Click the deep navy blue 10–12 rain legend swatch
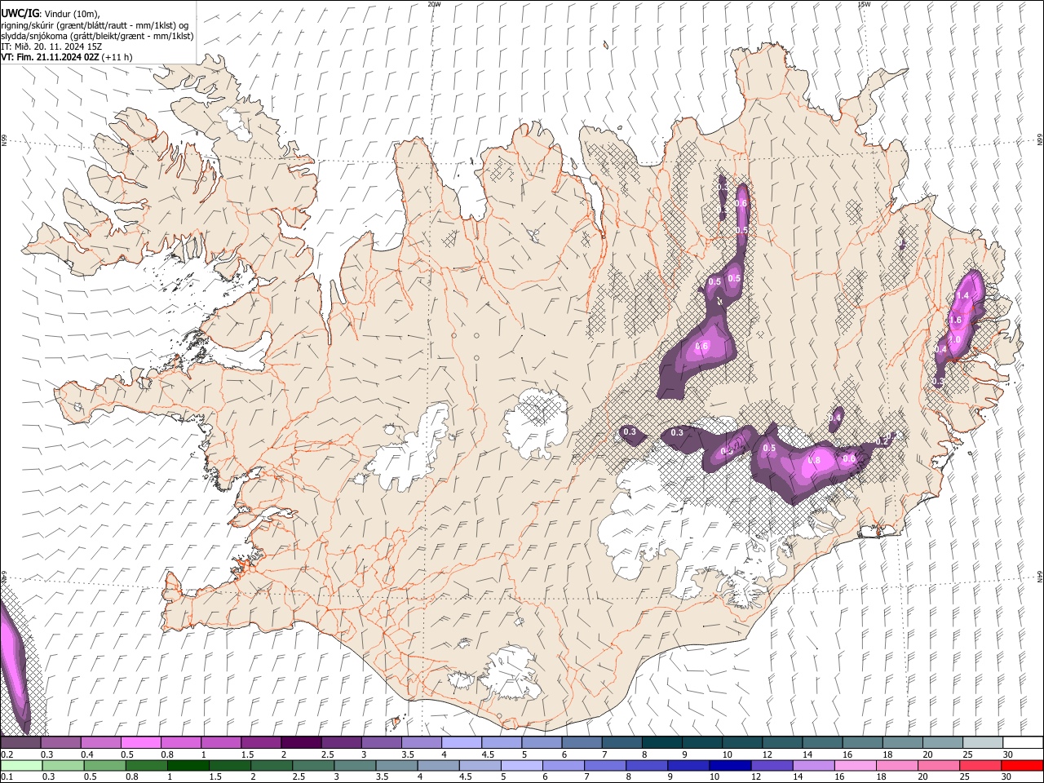Viewport: 1044px width, 783px height. 730,765
